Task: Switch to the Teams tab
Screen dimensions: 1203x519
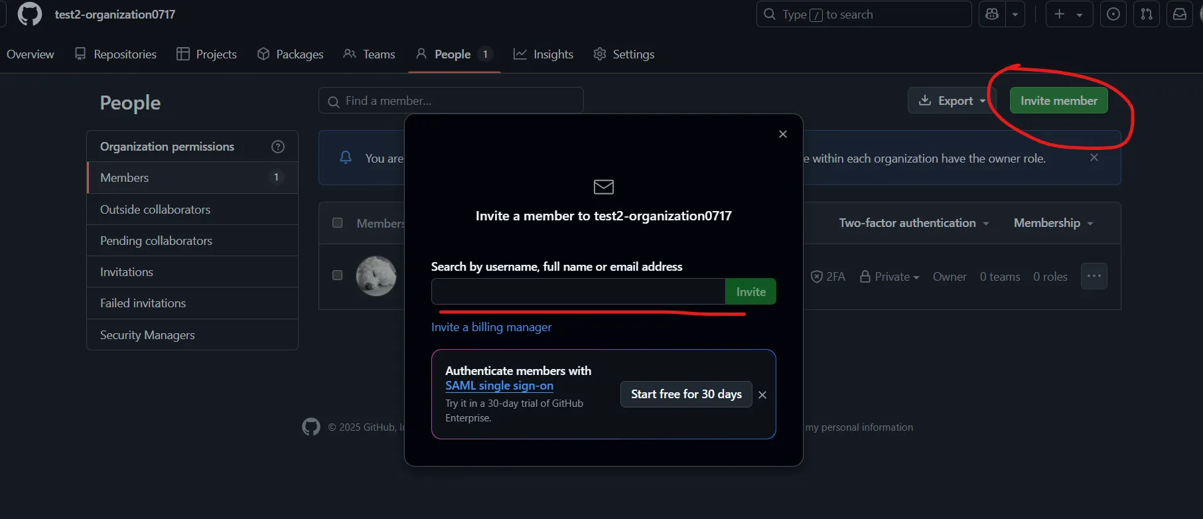Action: (x=370, y=54)
